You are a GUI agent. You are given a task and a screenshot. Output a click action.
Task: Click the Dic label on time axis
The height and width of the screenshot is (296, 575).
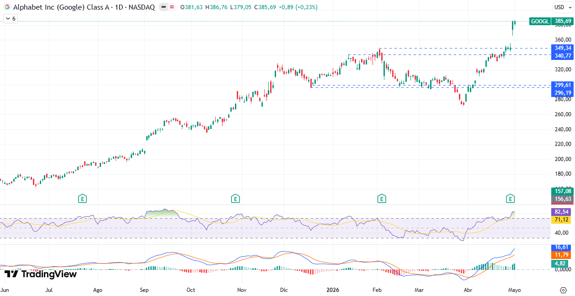coord(284,290)
